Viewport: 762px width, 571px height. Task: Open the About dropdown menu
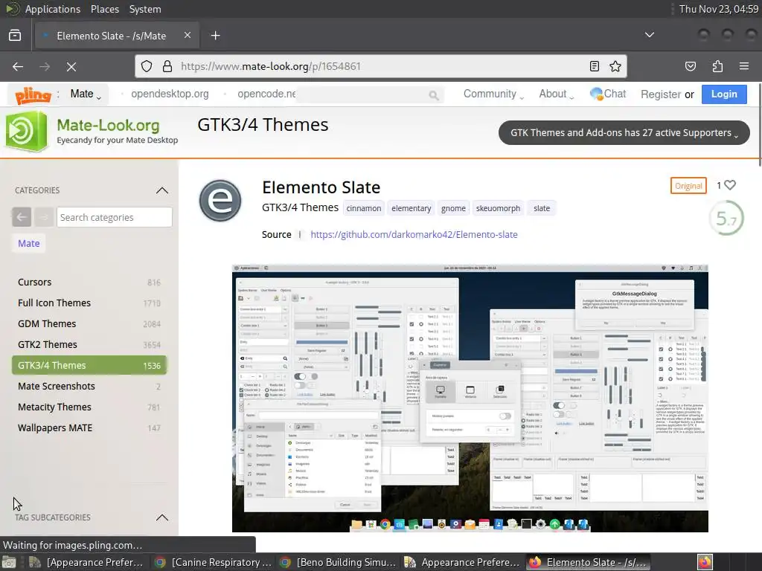557,94
